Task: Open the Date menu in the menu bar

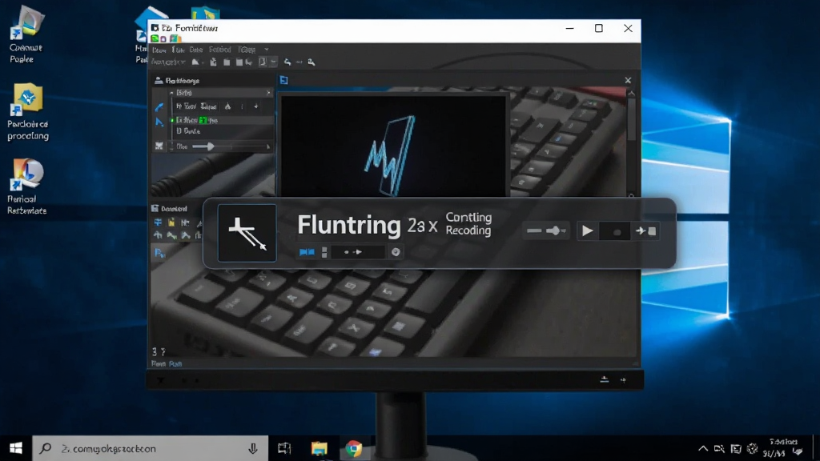Action: pos(196,50)
